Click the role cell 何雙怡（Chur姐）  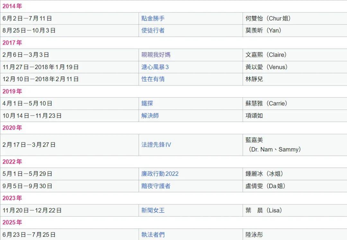pyautogui.click(x=268, y=18)
